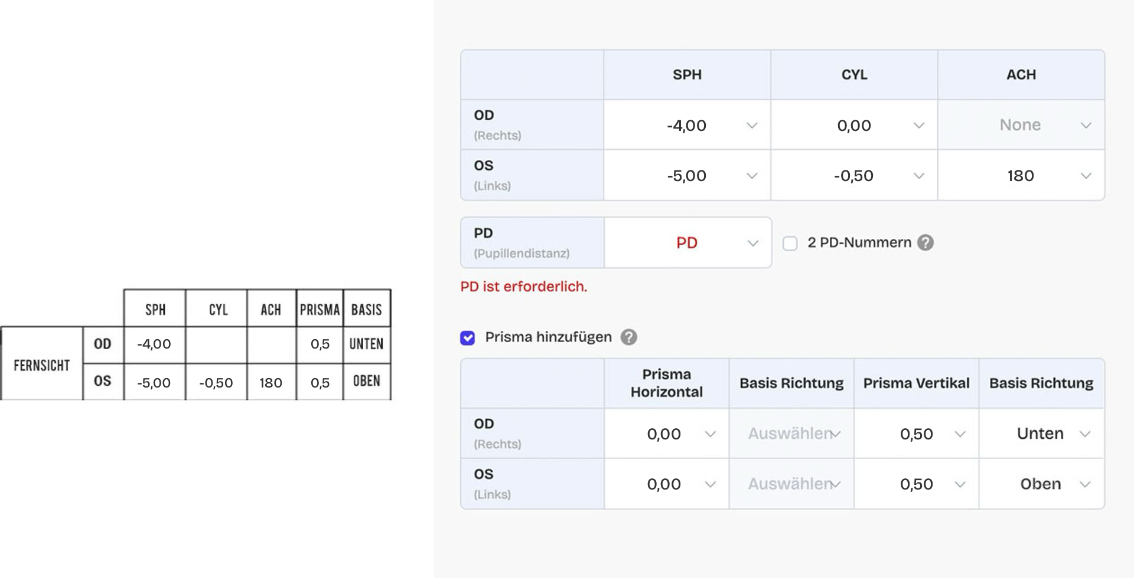Select a value in the PD dropdown
The image size is (1134, 578).
coord(688,243)
